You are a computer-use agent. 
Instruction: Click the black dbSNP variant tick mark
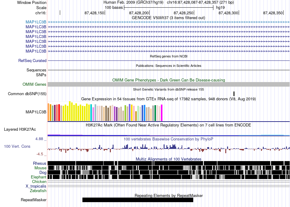234,94
